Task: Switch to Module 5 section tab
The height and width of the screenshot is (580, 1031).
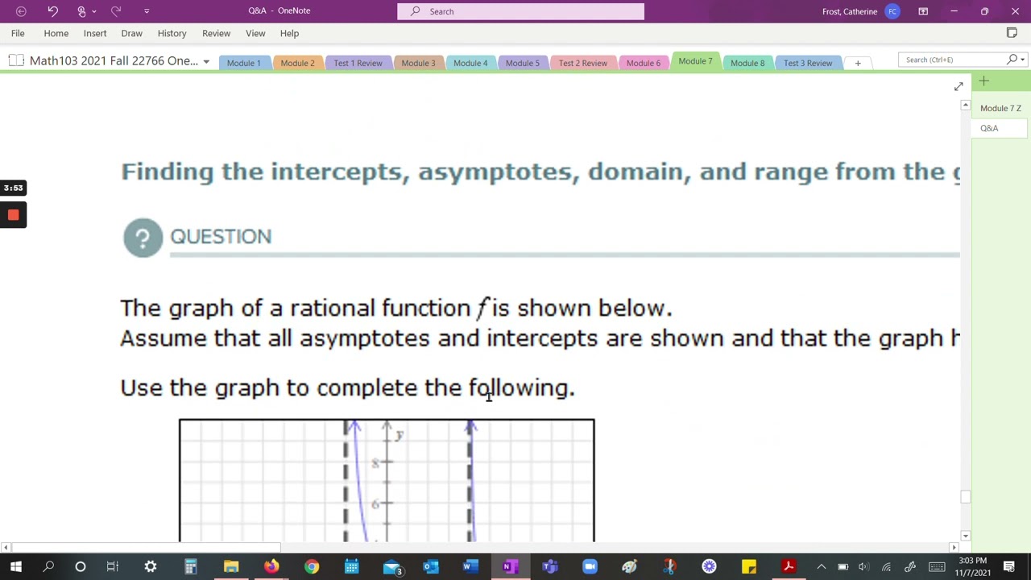Action: click(523, 63)
